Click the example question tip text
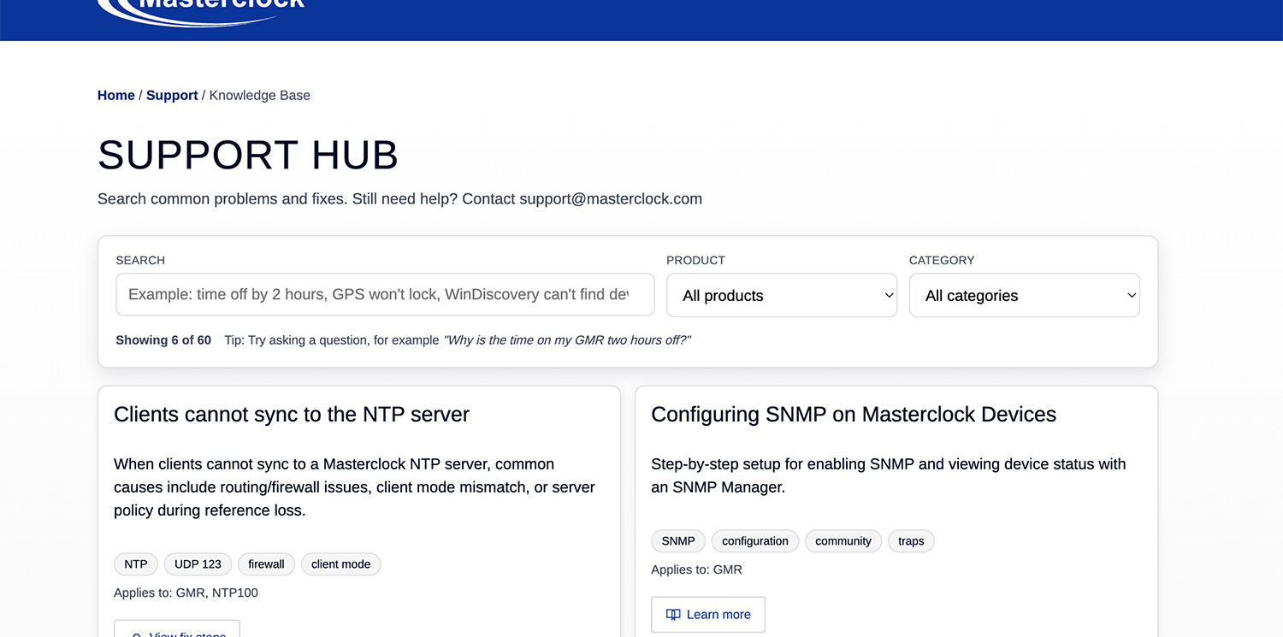 coord(567,340)
